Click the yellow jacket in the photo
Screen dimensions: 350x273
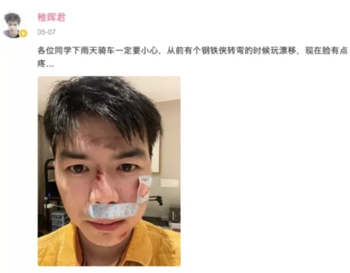(109, 245)
